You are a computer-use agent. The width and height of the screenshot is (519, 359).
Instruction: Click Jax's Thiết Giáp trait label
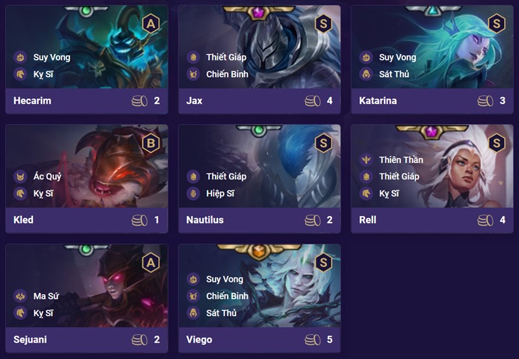click(226, 57)
